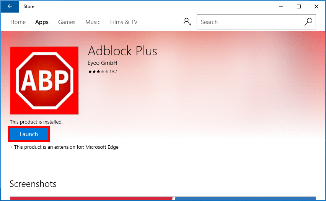
Task: Go to Films & TV tab
Action: [x=124, y=22]
